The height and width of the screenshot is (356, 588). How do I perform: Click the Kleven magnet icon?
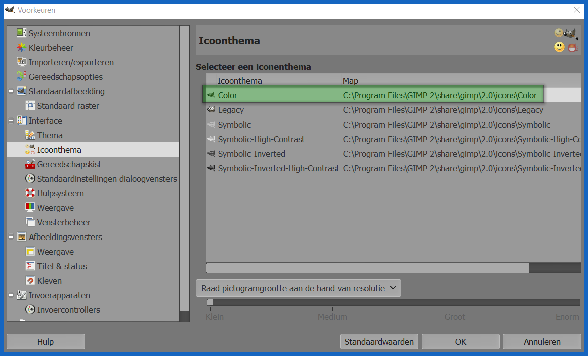pyautogui.click(x=30, y=280)
